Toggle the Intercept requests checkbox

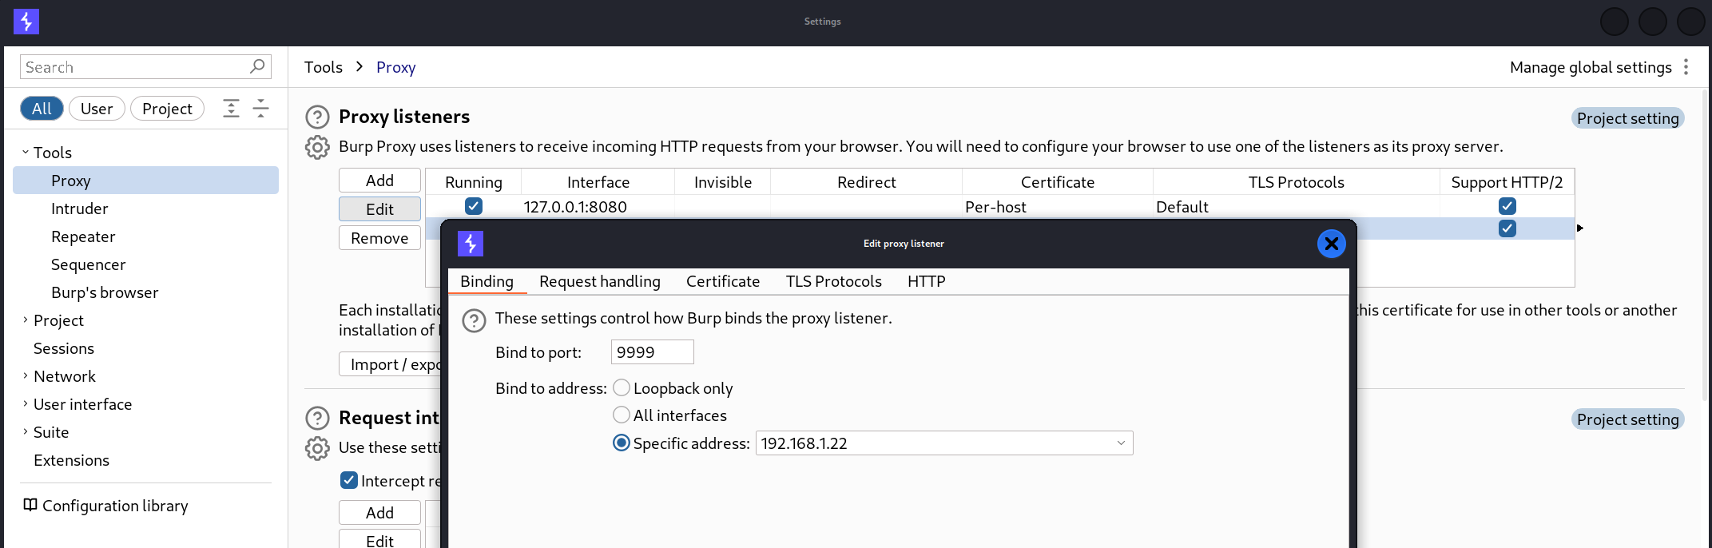coord(349,480)
